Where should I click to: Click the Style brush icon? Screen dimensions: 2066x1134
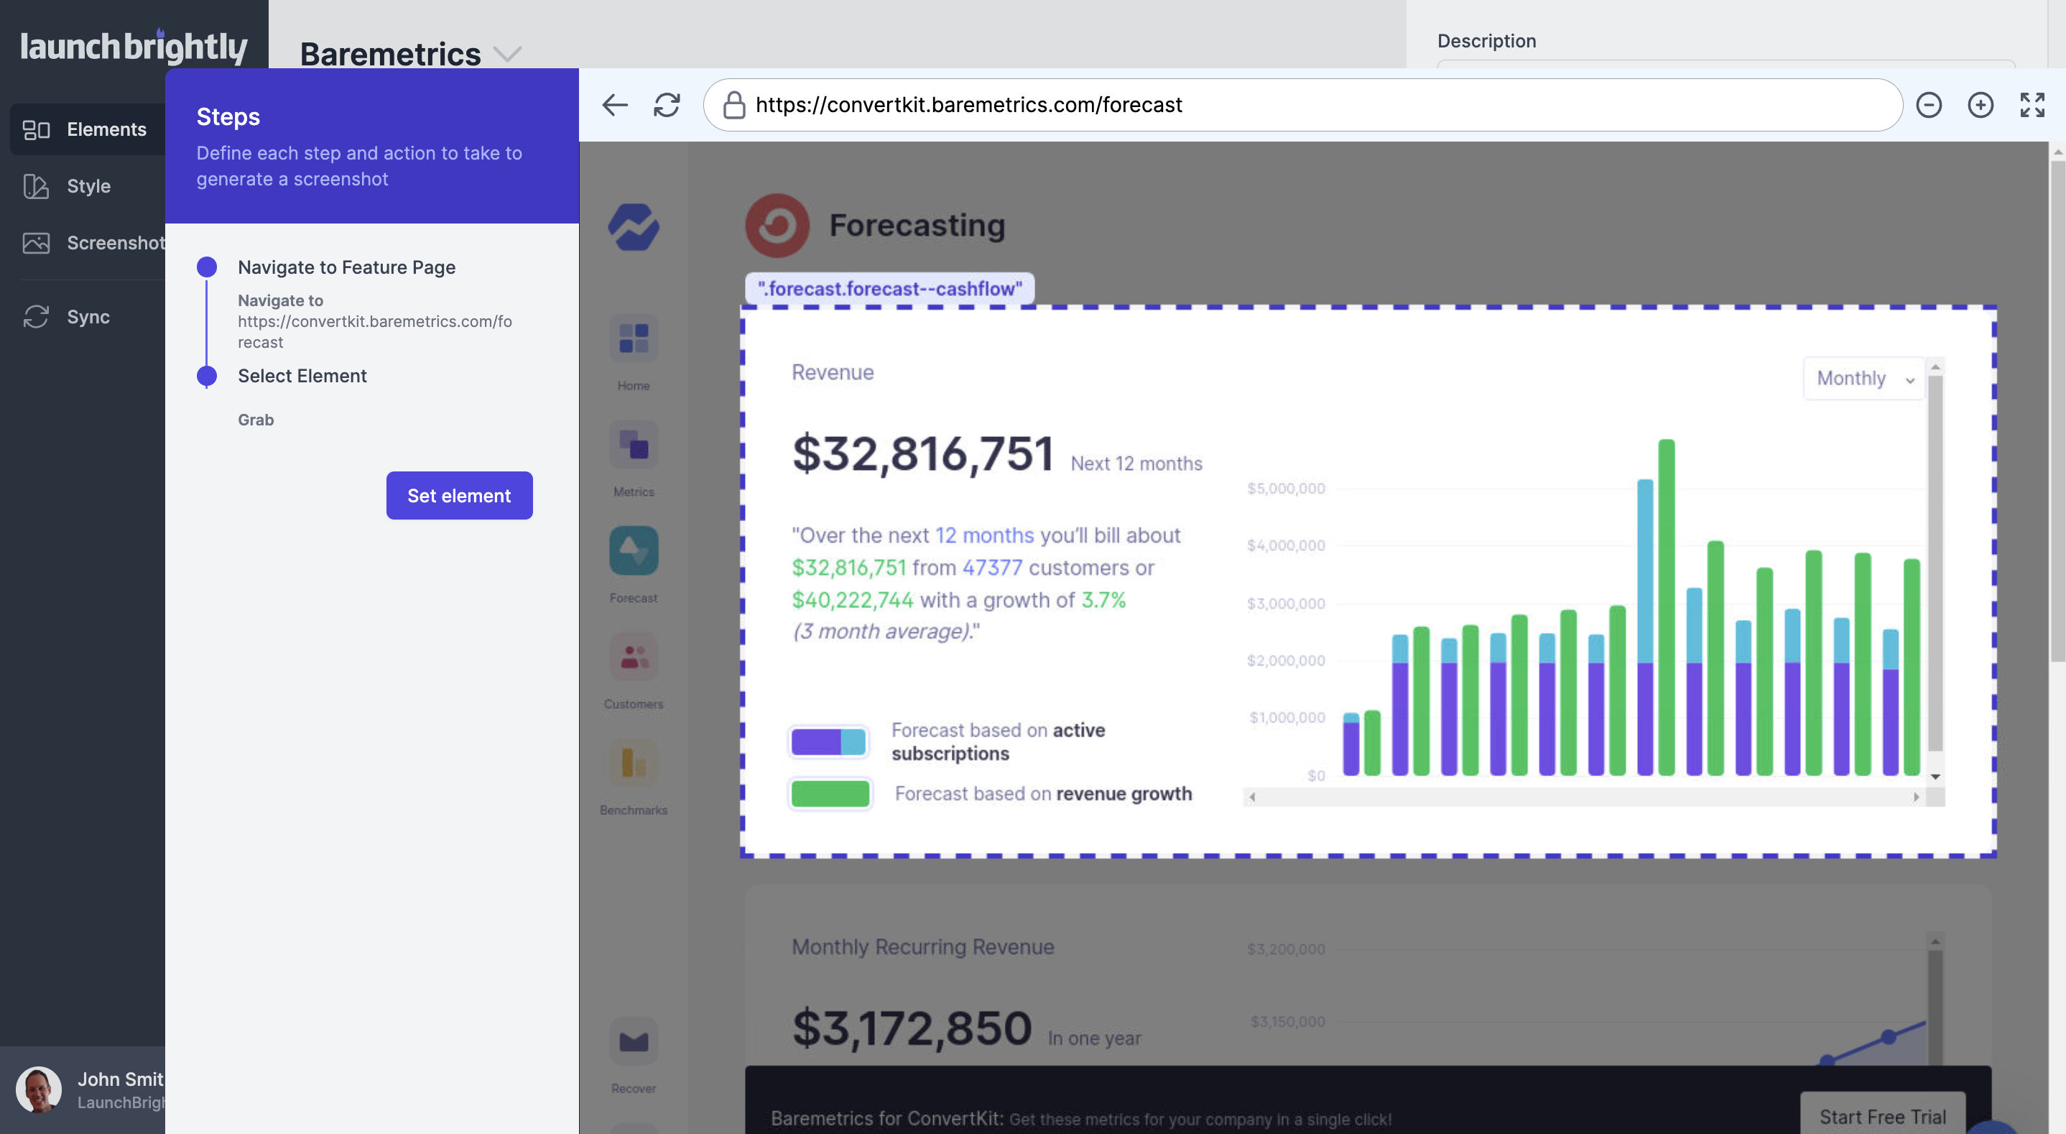(x=36, y=186)
